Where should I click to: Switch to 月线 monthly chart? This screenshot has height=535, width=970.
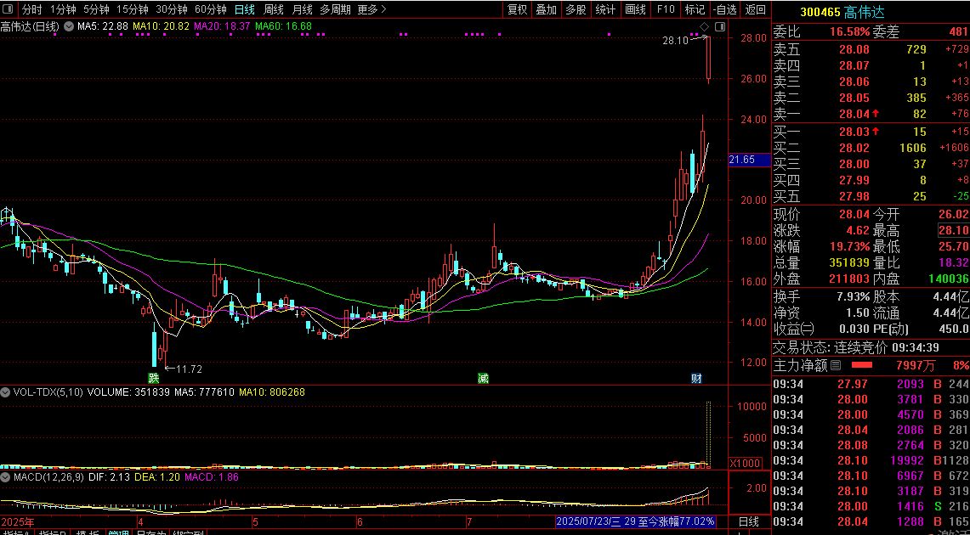click(x=302, y=9)
